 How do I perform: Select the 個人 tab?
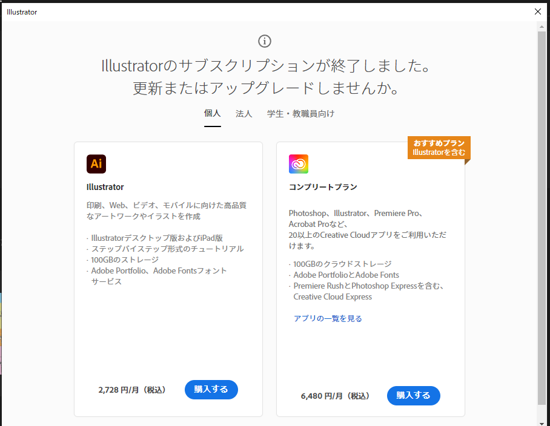(x=212, y=113)
